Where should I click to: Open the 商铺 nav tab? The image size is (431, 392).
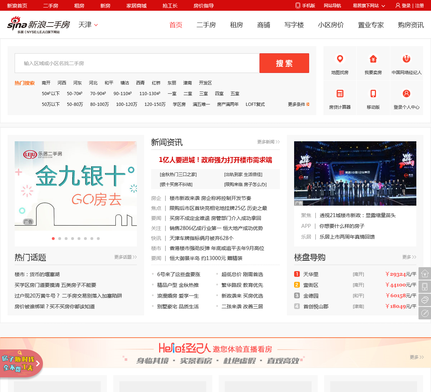click(x=264, y=25)
